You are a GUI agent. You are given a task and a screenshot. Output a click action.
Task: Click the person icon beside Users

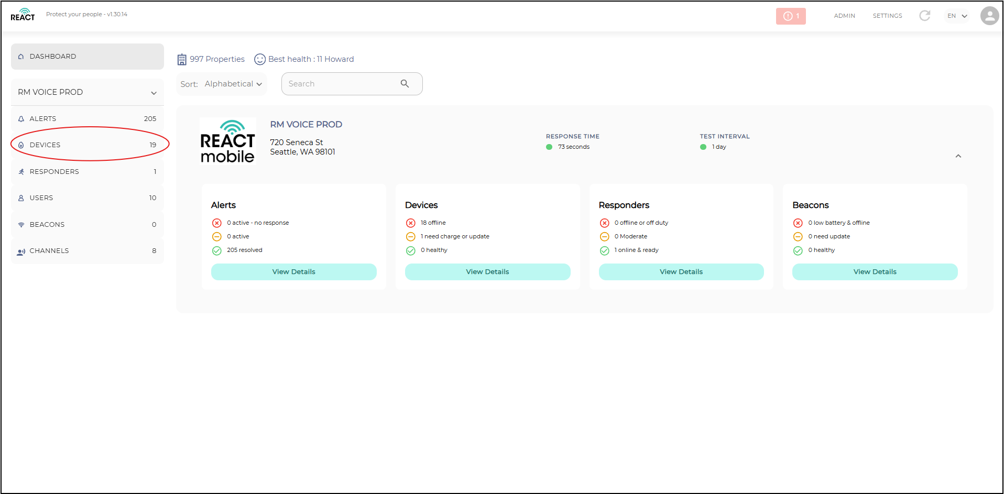point(21,198)
